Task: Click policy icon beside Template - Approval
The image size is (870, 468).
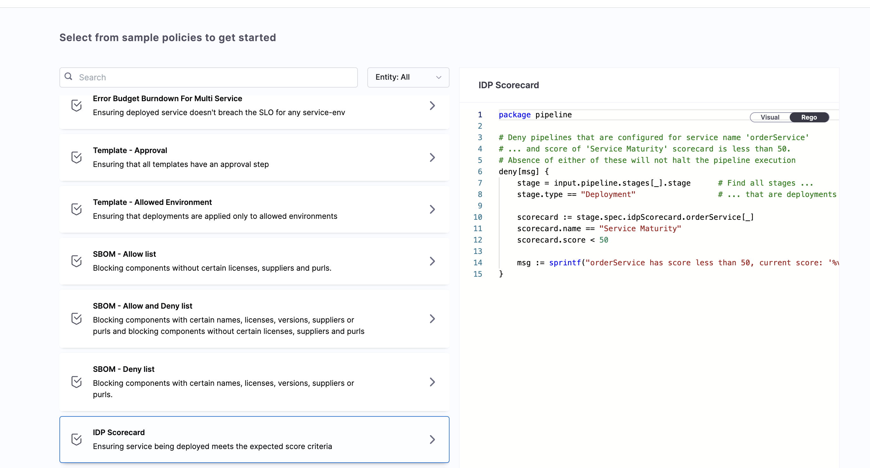Action: (77, 157)
